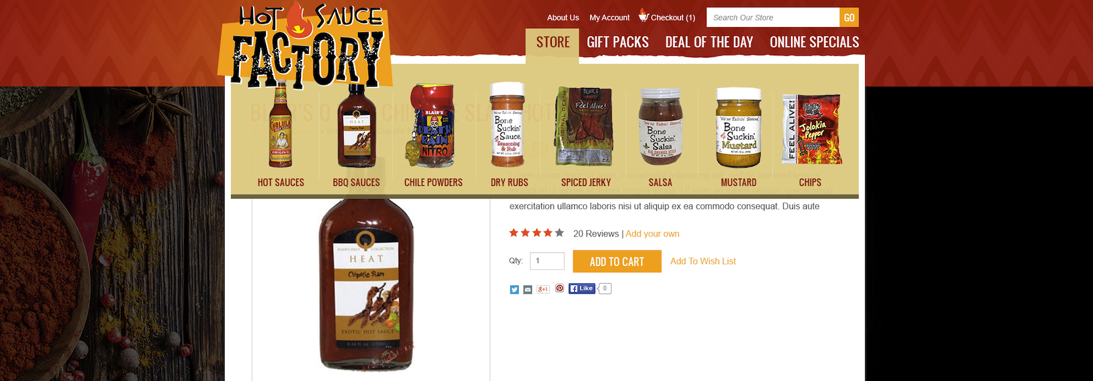Click the Google +1 icon
The image size is (1093, 381).
coord(543,289)
